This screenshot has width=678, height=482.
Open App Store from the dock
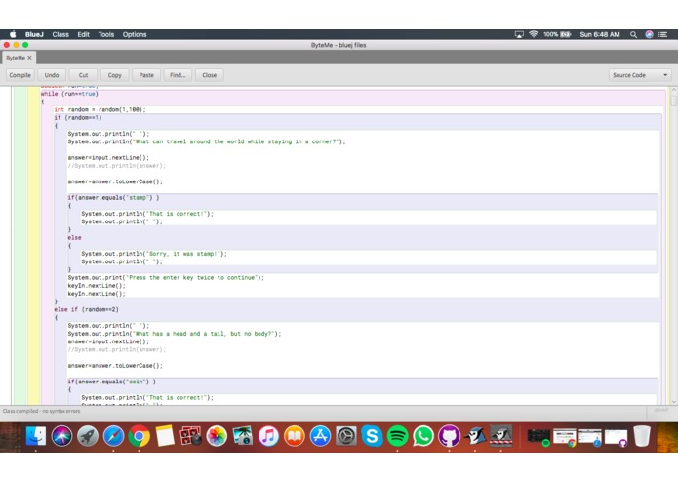(x=320, y=436)
